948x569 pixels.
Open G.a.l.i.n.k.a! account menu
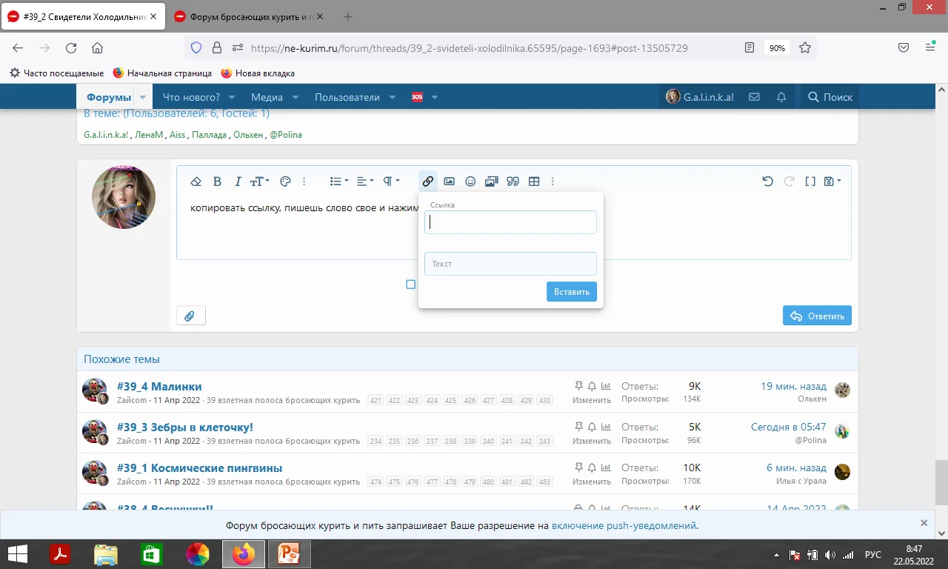700,97
